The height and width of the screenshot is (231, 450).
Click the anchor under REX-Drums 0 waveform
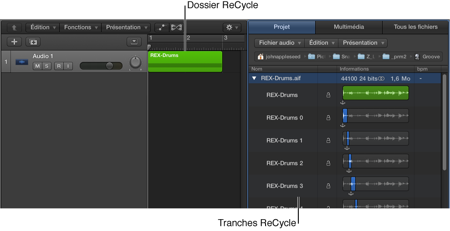343,125
